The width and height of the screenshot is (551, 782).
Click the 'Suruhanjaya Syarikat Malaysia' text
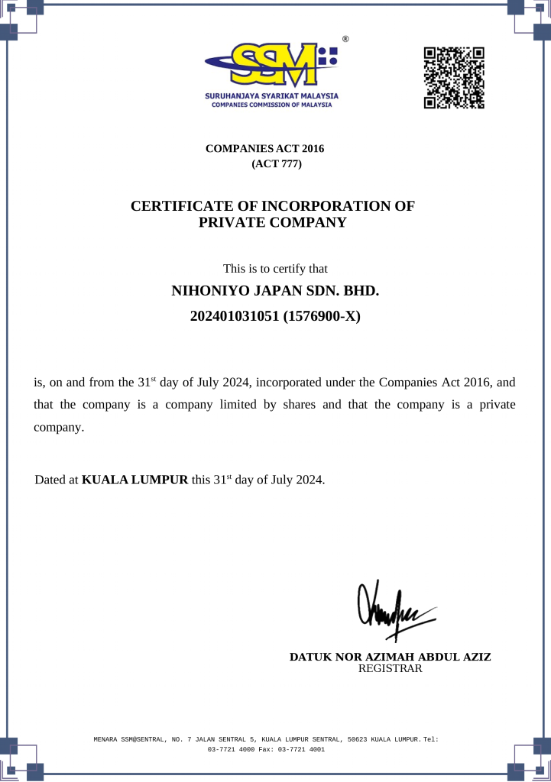[271, 95]
